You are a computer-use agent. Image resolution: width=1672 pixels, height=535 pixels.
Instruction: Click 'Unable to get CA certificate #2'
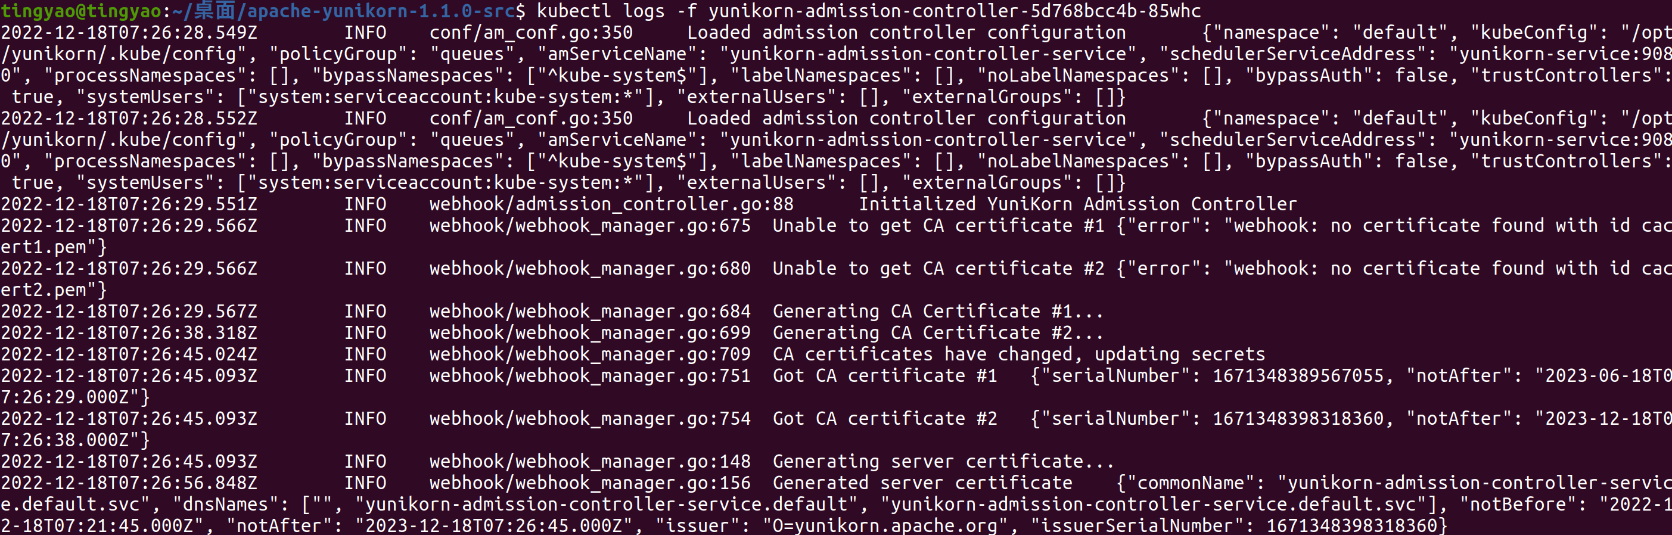(x=938, y=268)
